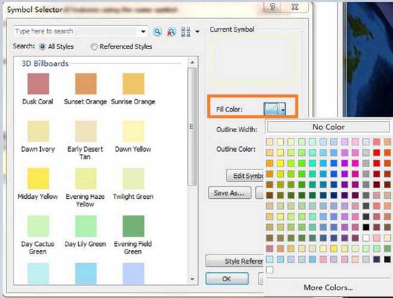Open More Colors option
The height and width of the screenshot is (298, 393).
coord(328,287)
